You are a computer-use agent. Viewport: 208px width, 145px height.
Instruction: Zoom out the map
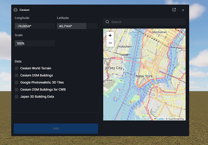pyautogui.click(x=110, y=43)
